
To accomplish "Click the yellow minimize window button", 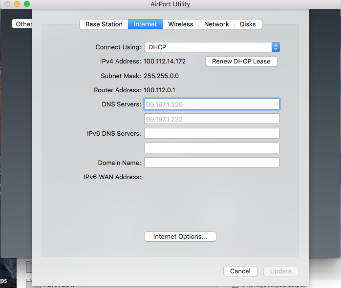I will click(x=17, y=4).
